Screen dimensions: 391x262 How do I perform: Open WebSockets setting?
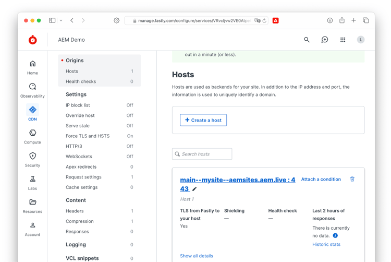coord(99,156)
